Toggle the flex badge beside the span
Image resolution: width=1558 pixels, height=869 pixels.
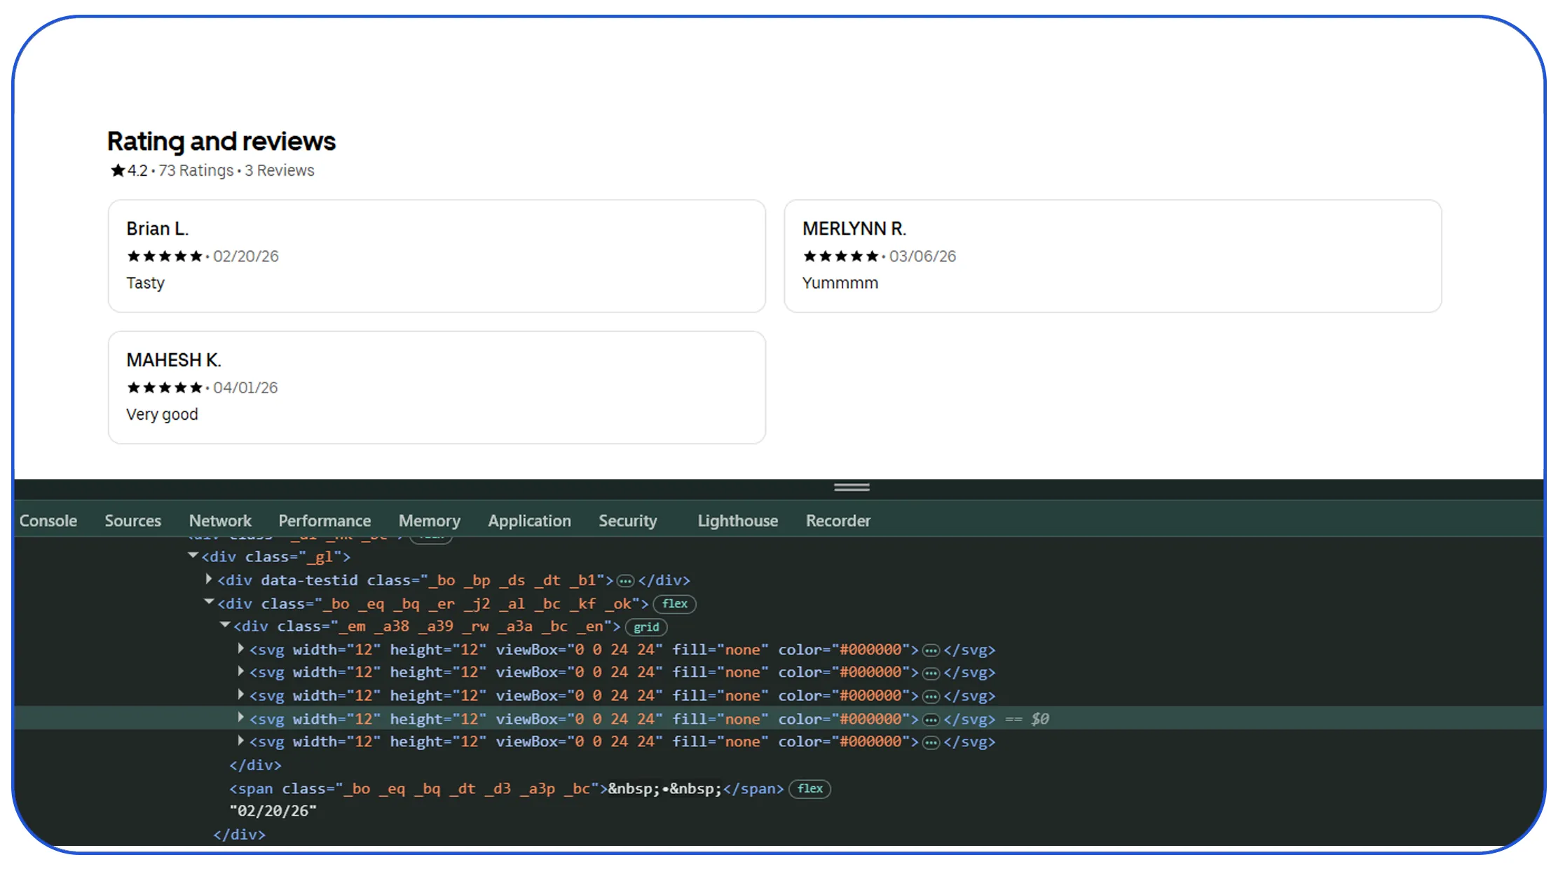(809, 788)
